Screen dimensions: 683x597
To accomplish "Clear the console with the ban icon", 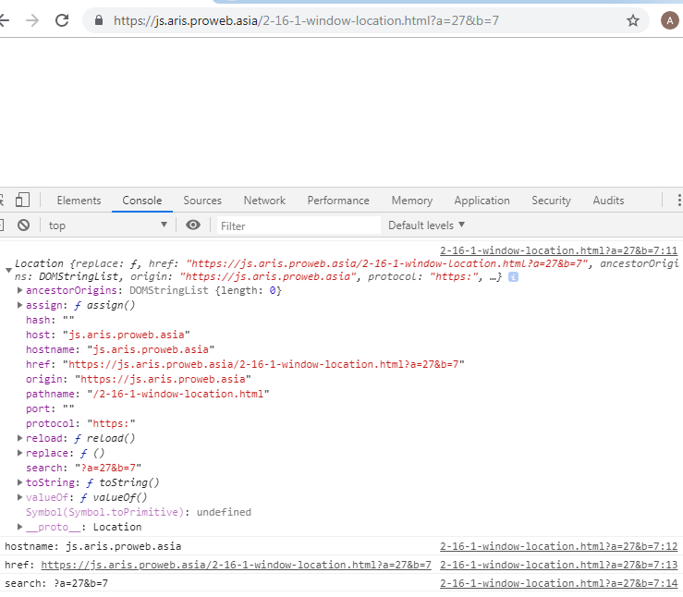I will coord(23,225).
